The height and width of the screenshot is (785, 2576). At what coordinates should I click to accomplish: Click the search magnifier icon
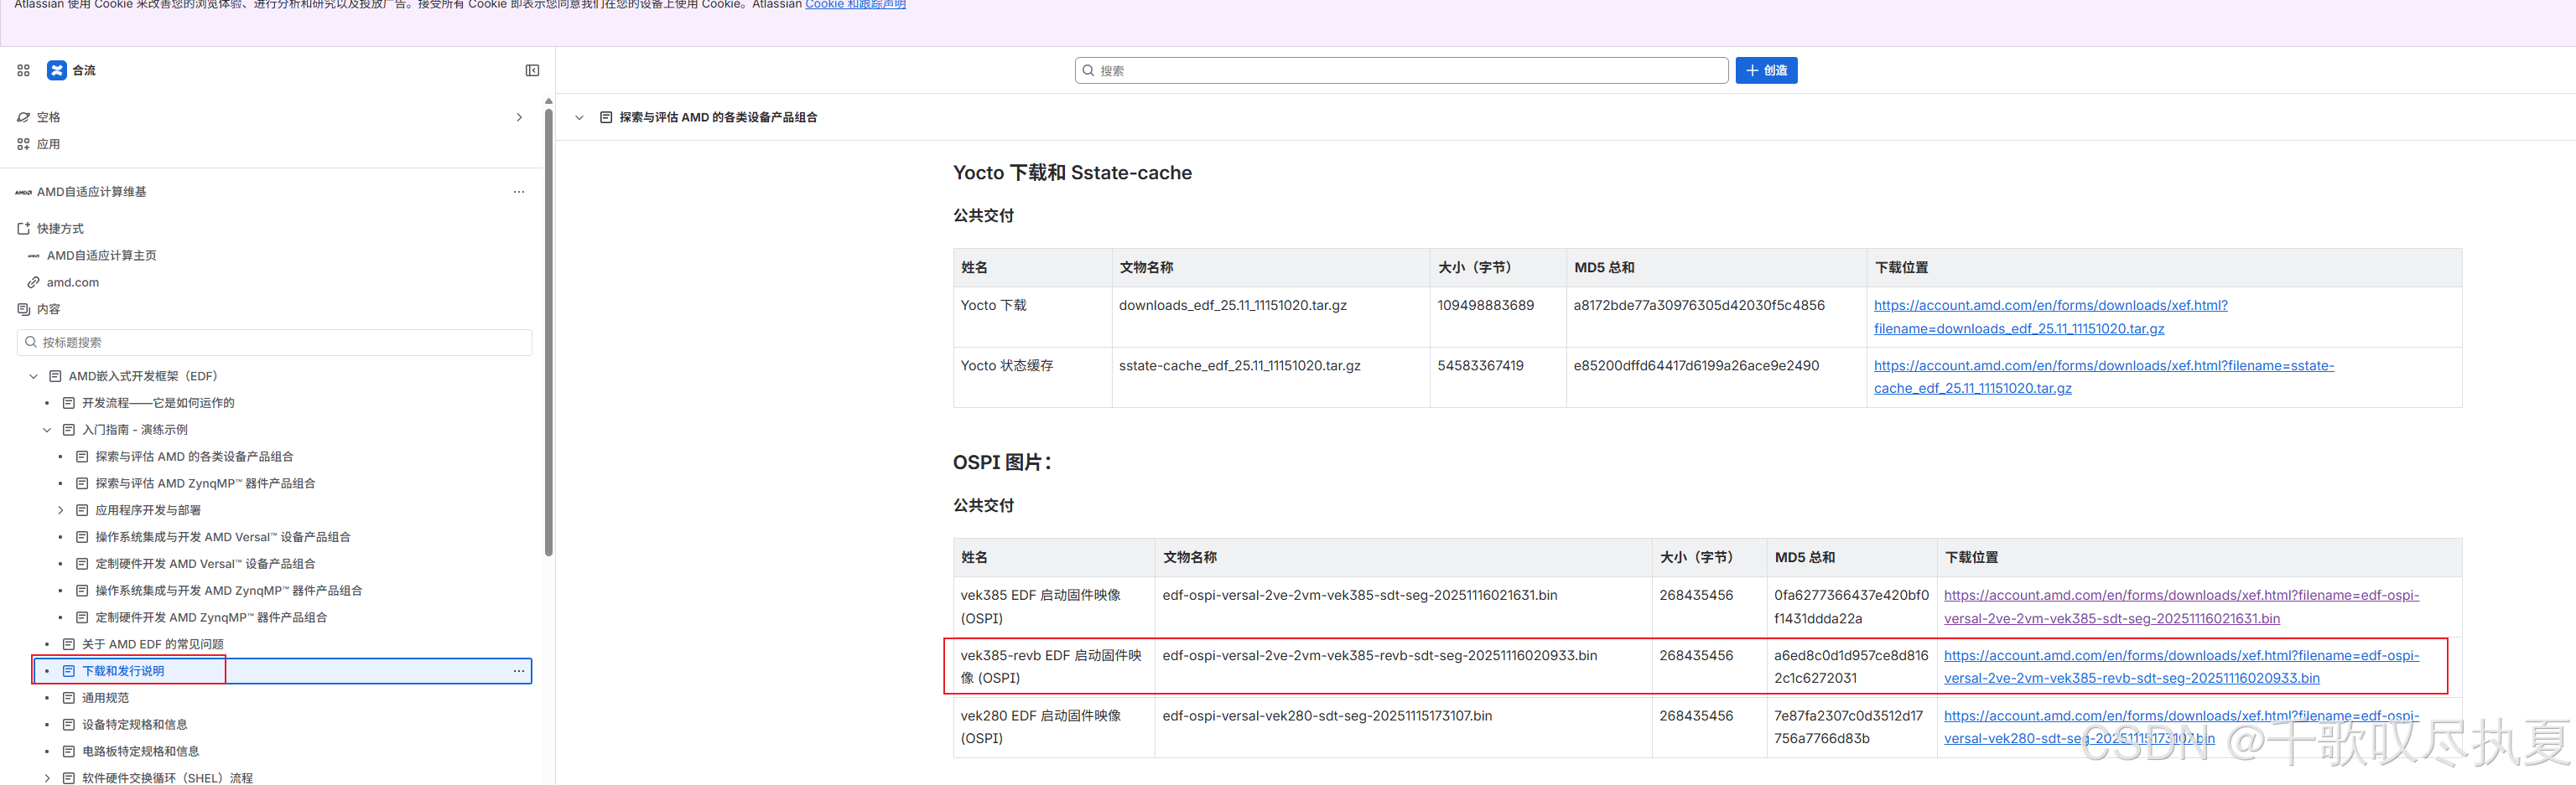pyautogui.click(x=1088, y=70)
